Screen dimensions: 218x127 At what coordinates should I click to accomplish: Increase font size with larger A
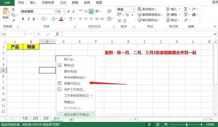pyautogui.click(x=68, y=11)
